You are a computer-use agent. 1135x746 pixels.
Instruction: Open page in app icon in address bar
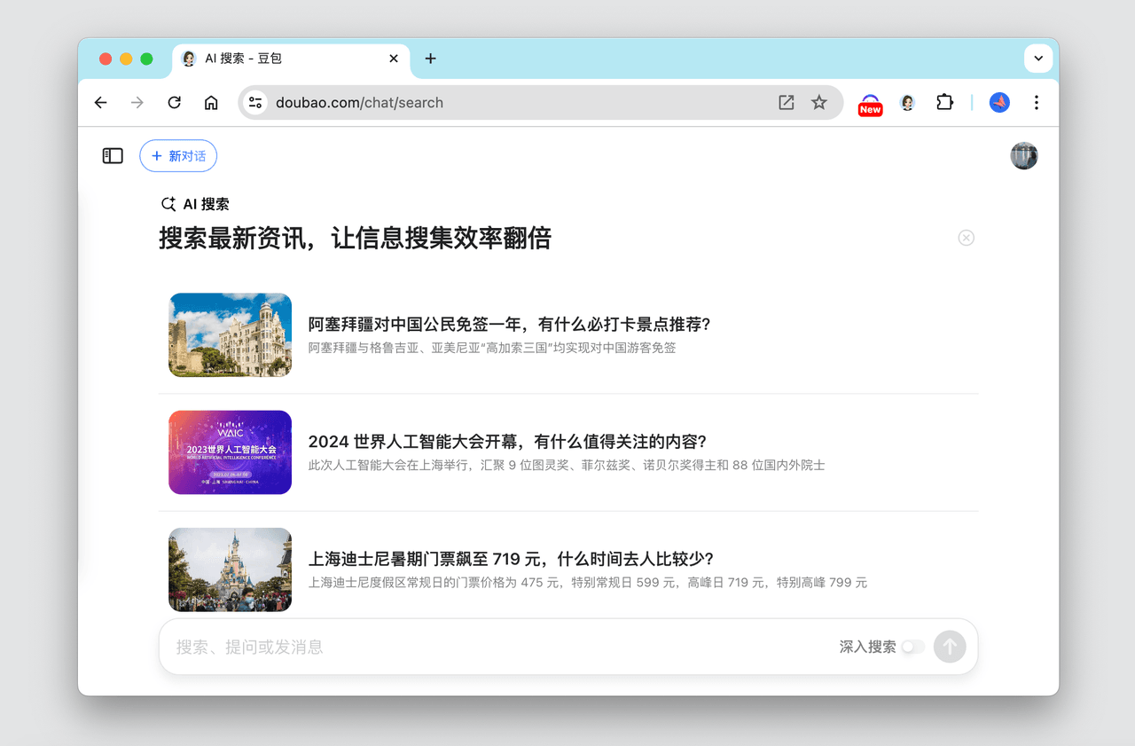[786, 103]
